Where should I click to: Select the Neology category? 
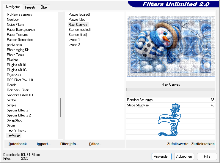tap(13, 20)
